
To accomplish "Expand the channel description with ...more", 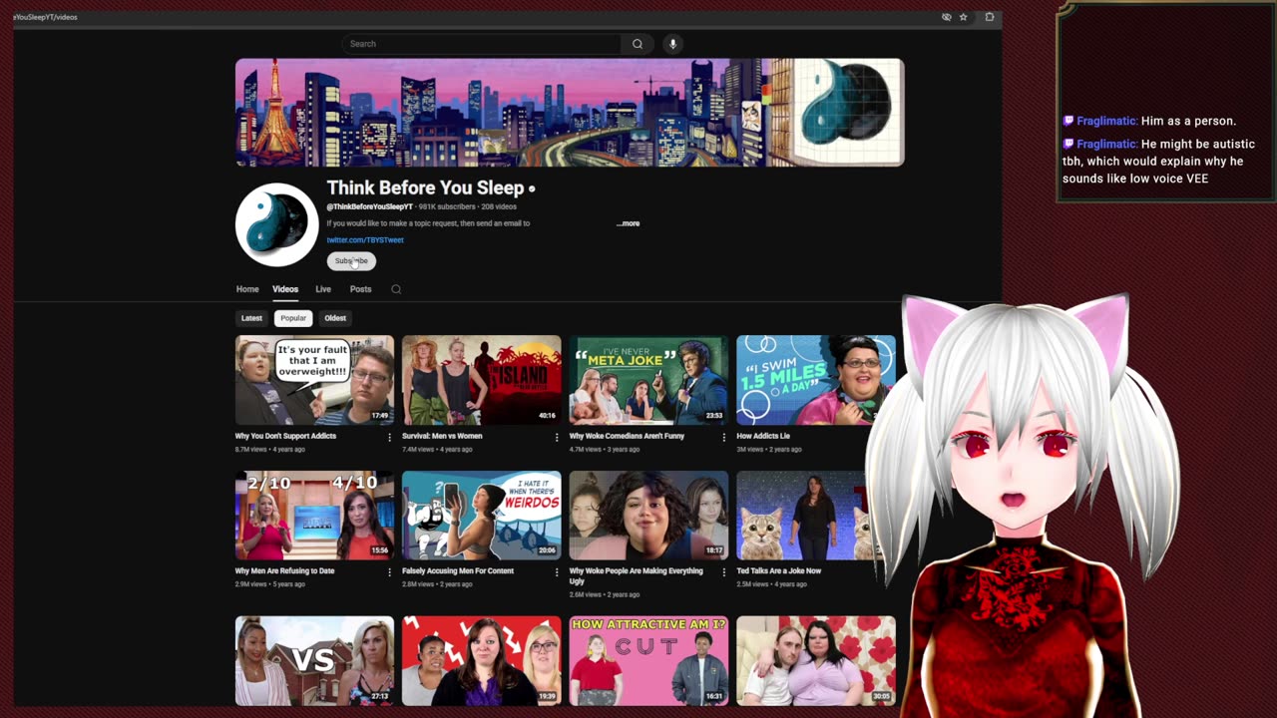I will coord(628,223).
